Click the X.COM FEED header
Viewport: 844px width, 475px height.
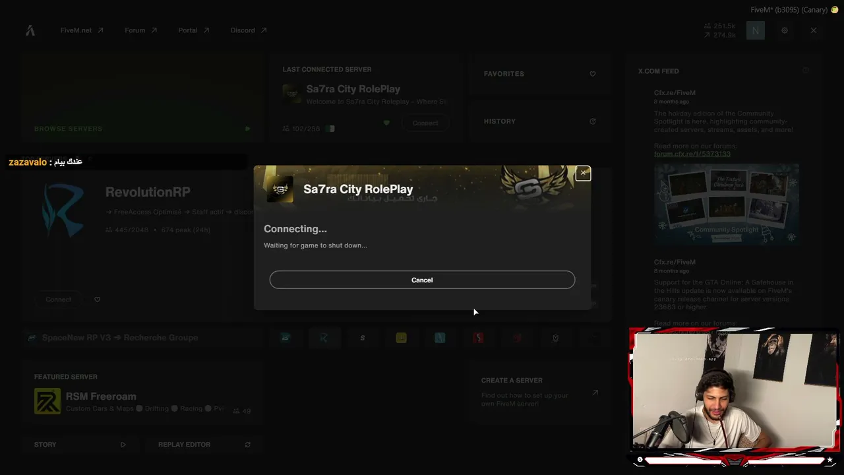click(658, 71)
